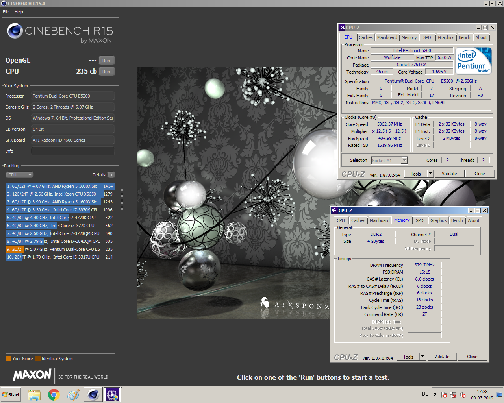Select ranking row AMD Ryzen 5 1600X 1414
Viewport: 504px width, 403px height.
60,186
